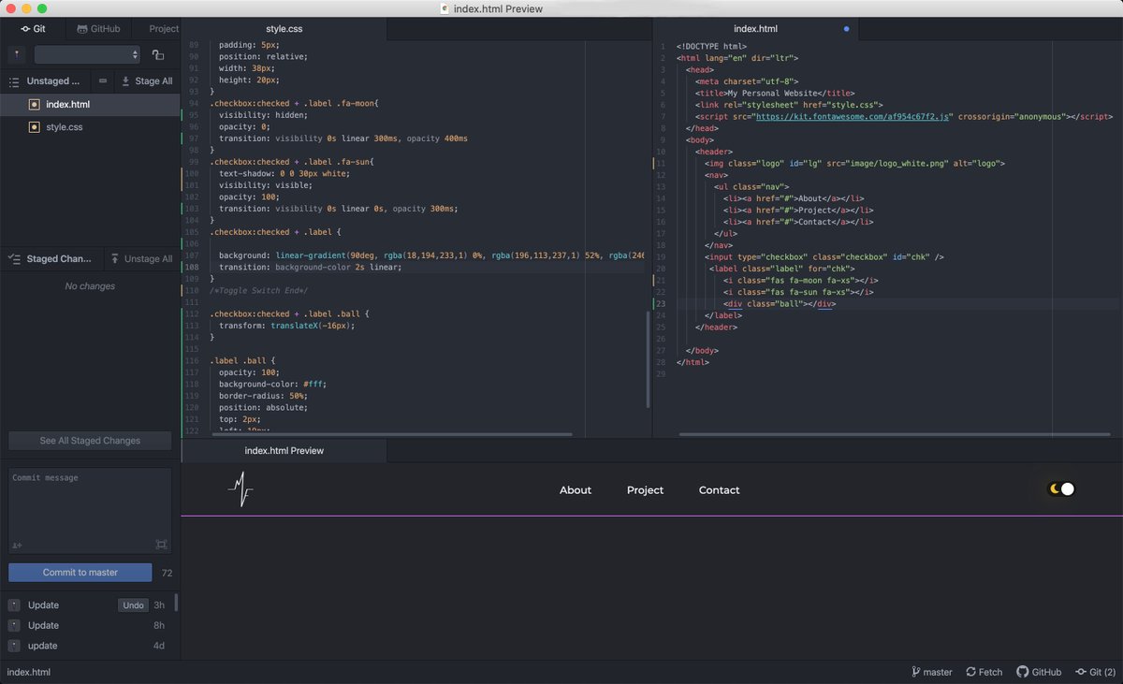
Task: Click the add co-author icon
Action: [17, 545]
